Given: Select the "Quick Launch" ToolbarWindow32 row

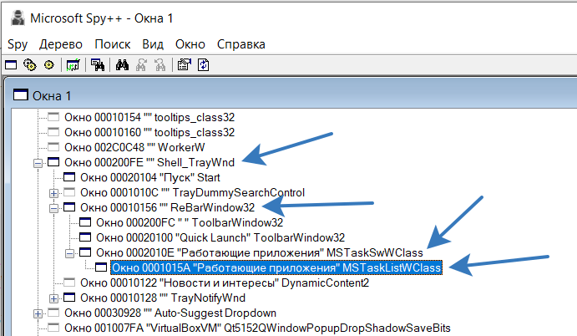Looking at the screenshot, I should (x=220, y=237).
